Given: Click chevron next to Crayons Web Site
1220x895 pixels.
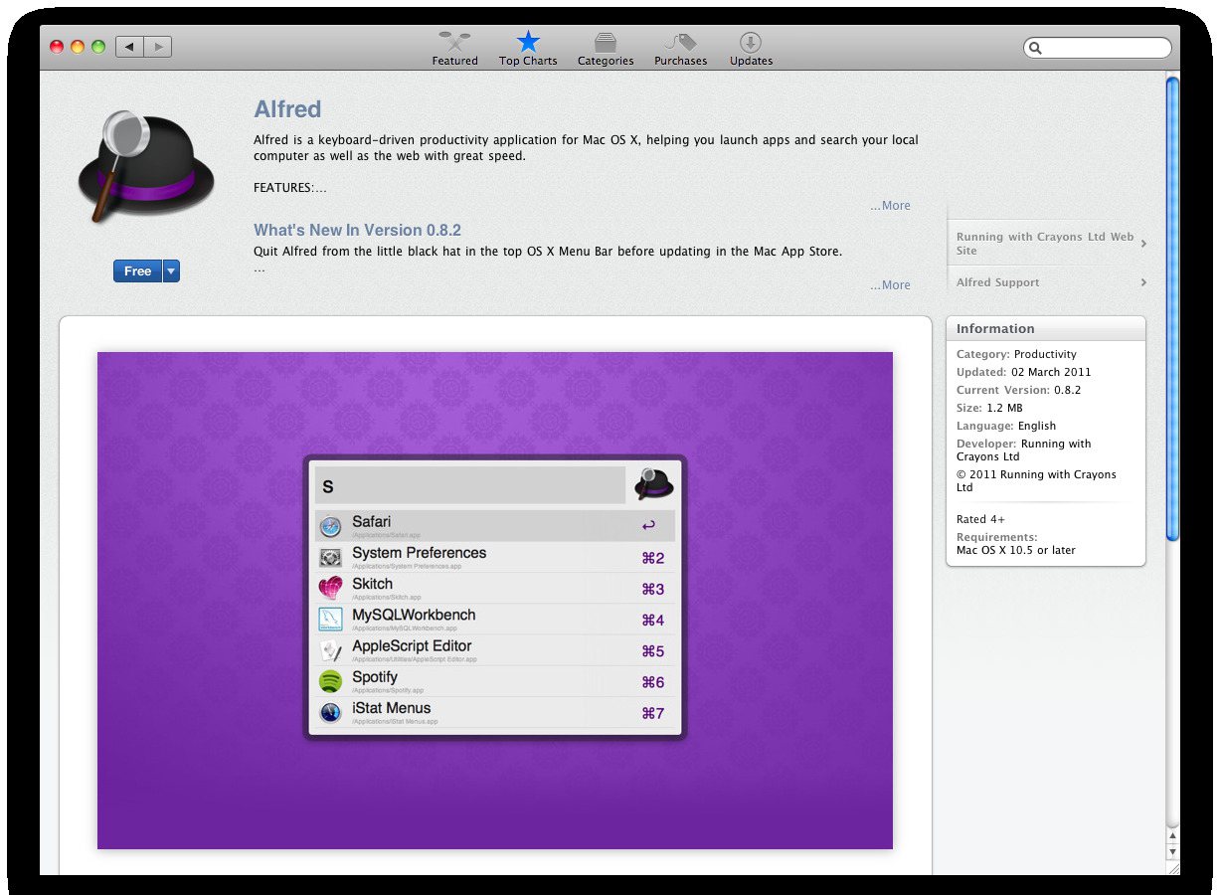Looking at the screenshot, I should (x=1143, y=244).
